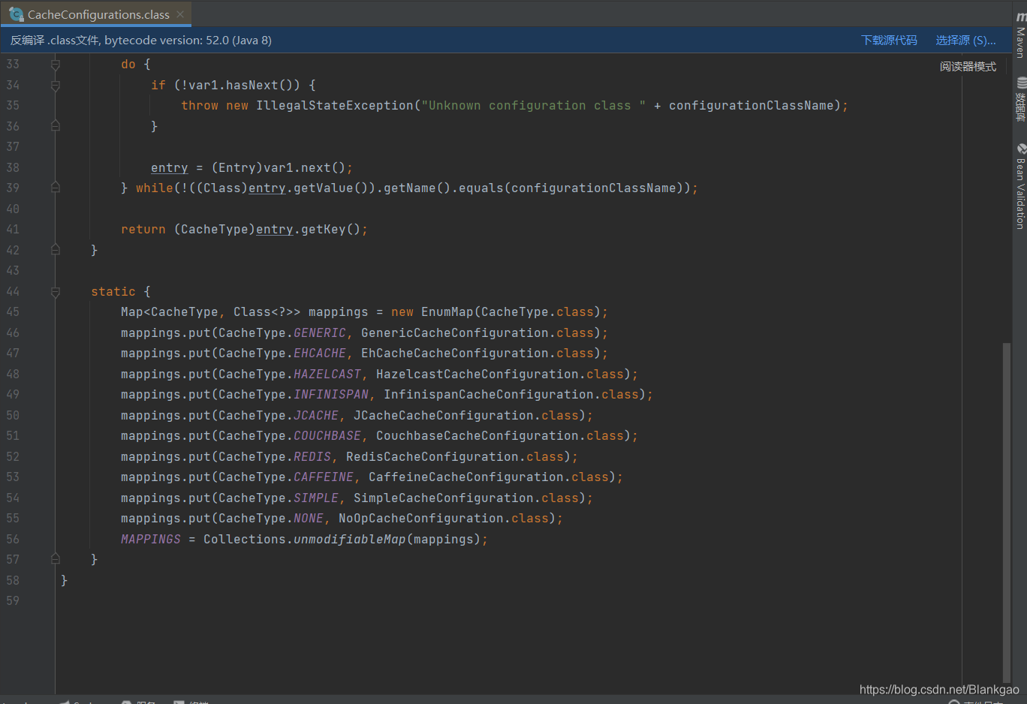
Task: Click the REDIS enum constant
Action: coord(312,457)
